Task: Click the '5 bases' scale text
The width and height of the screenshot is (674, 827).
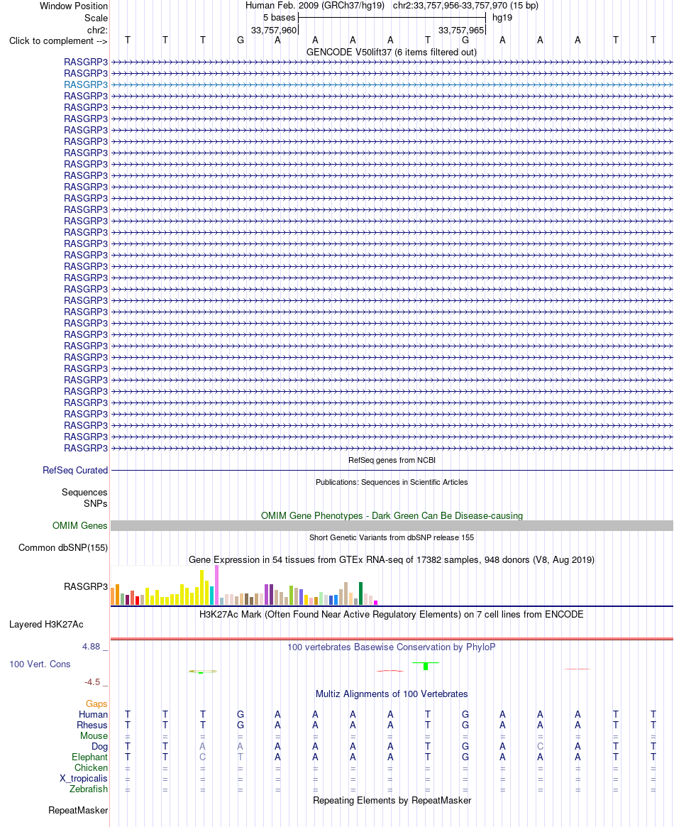Action: [280, 18]
